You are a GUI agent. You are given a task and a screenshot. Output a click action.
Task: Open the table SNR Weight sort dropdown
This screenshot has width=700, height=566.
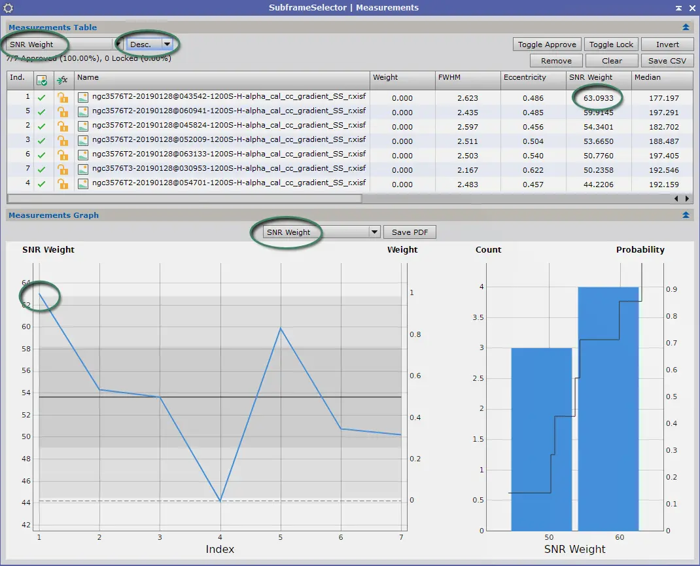[64, 44]
